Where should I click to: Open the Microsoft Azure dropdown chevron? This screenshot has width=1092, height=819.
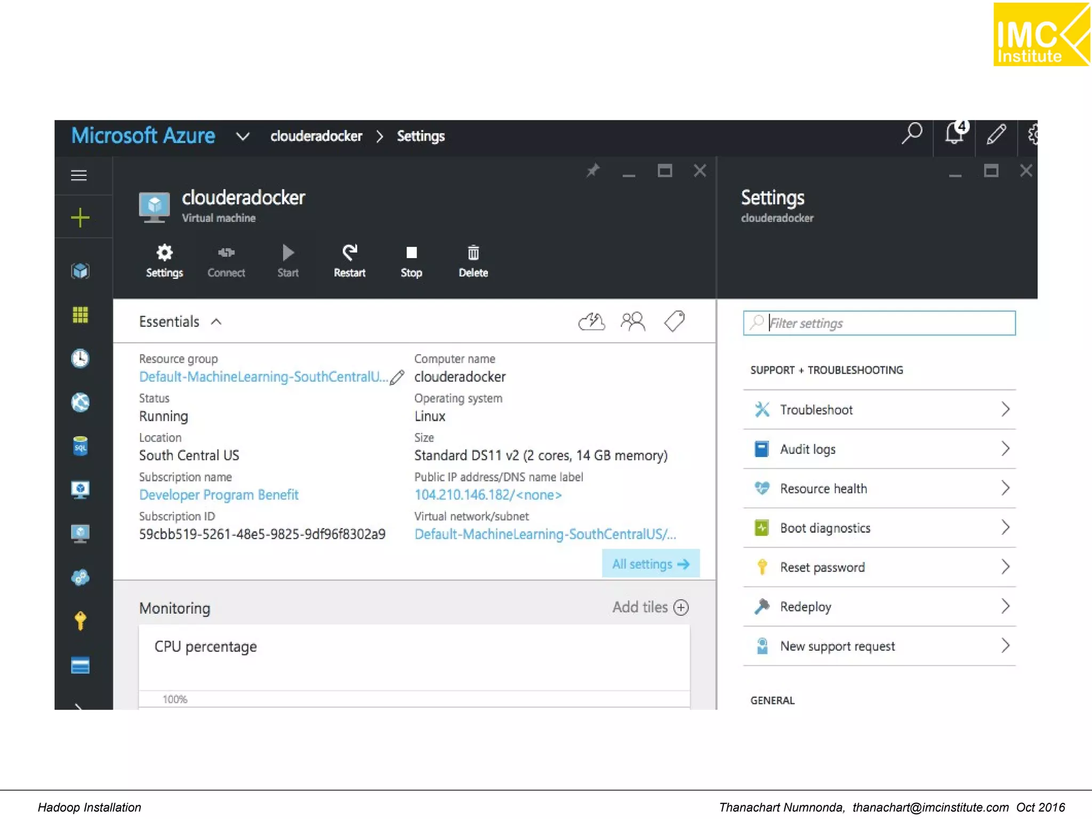pos(243,137)
